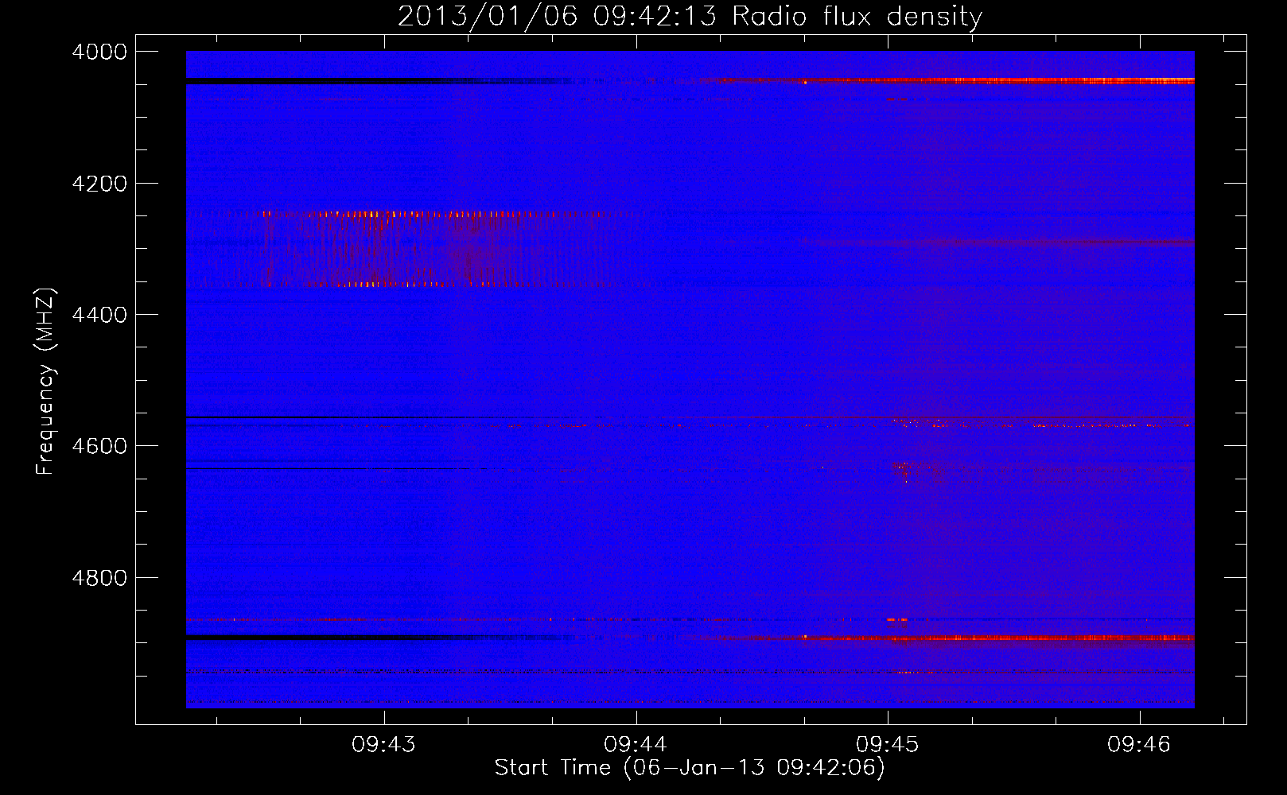This screenshot has height=795, width=1287.
Task: Click the "Frequency (MHZ)" axis label
Action: click(45, 382)
